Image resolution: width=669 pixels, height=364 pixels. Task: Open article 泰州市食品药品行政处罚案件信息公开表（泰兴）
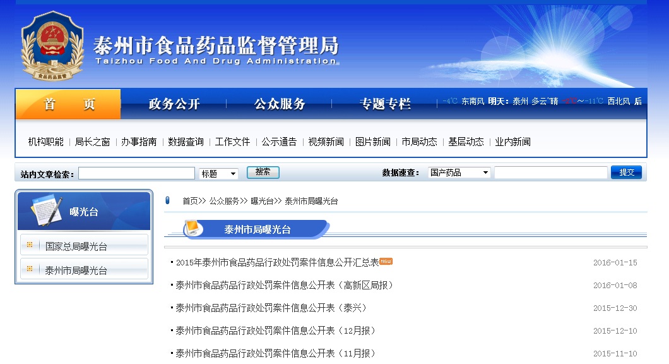[x=271, y=308]
